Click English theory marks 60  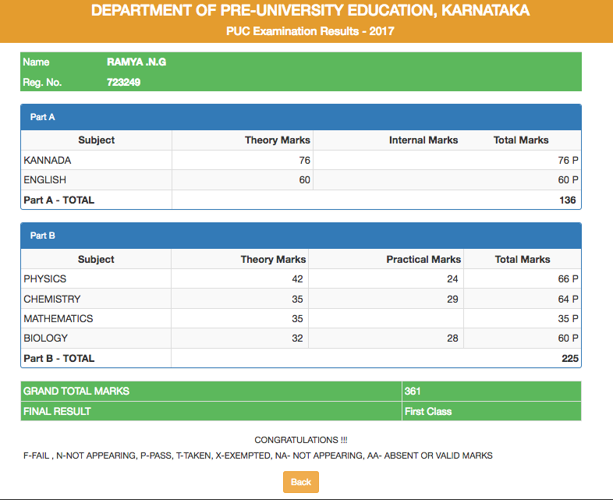304,180
